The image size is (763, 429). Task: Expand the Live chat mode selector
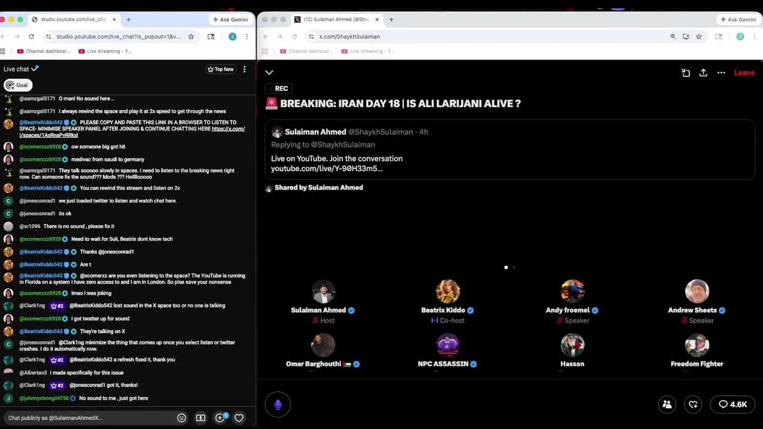coord(21,69)
